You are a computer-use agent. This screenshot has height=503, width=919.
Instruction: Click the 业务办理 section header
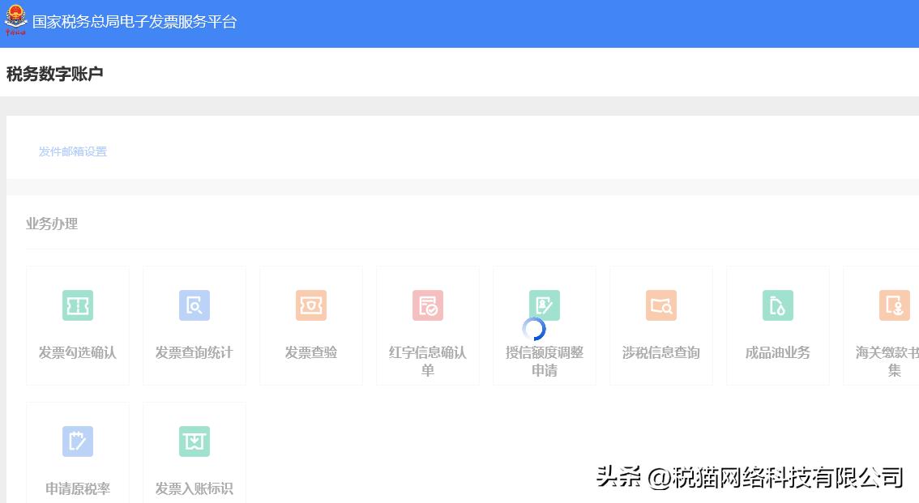click(x=52, y=224)
